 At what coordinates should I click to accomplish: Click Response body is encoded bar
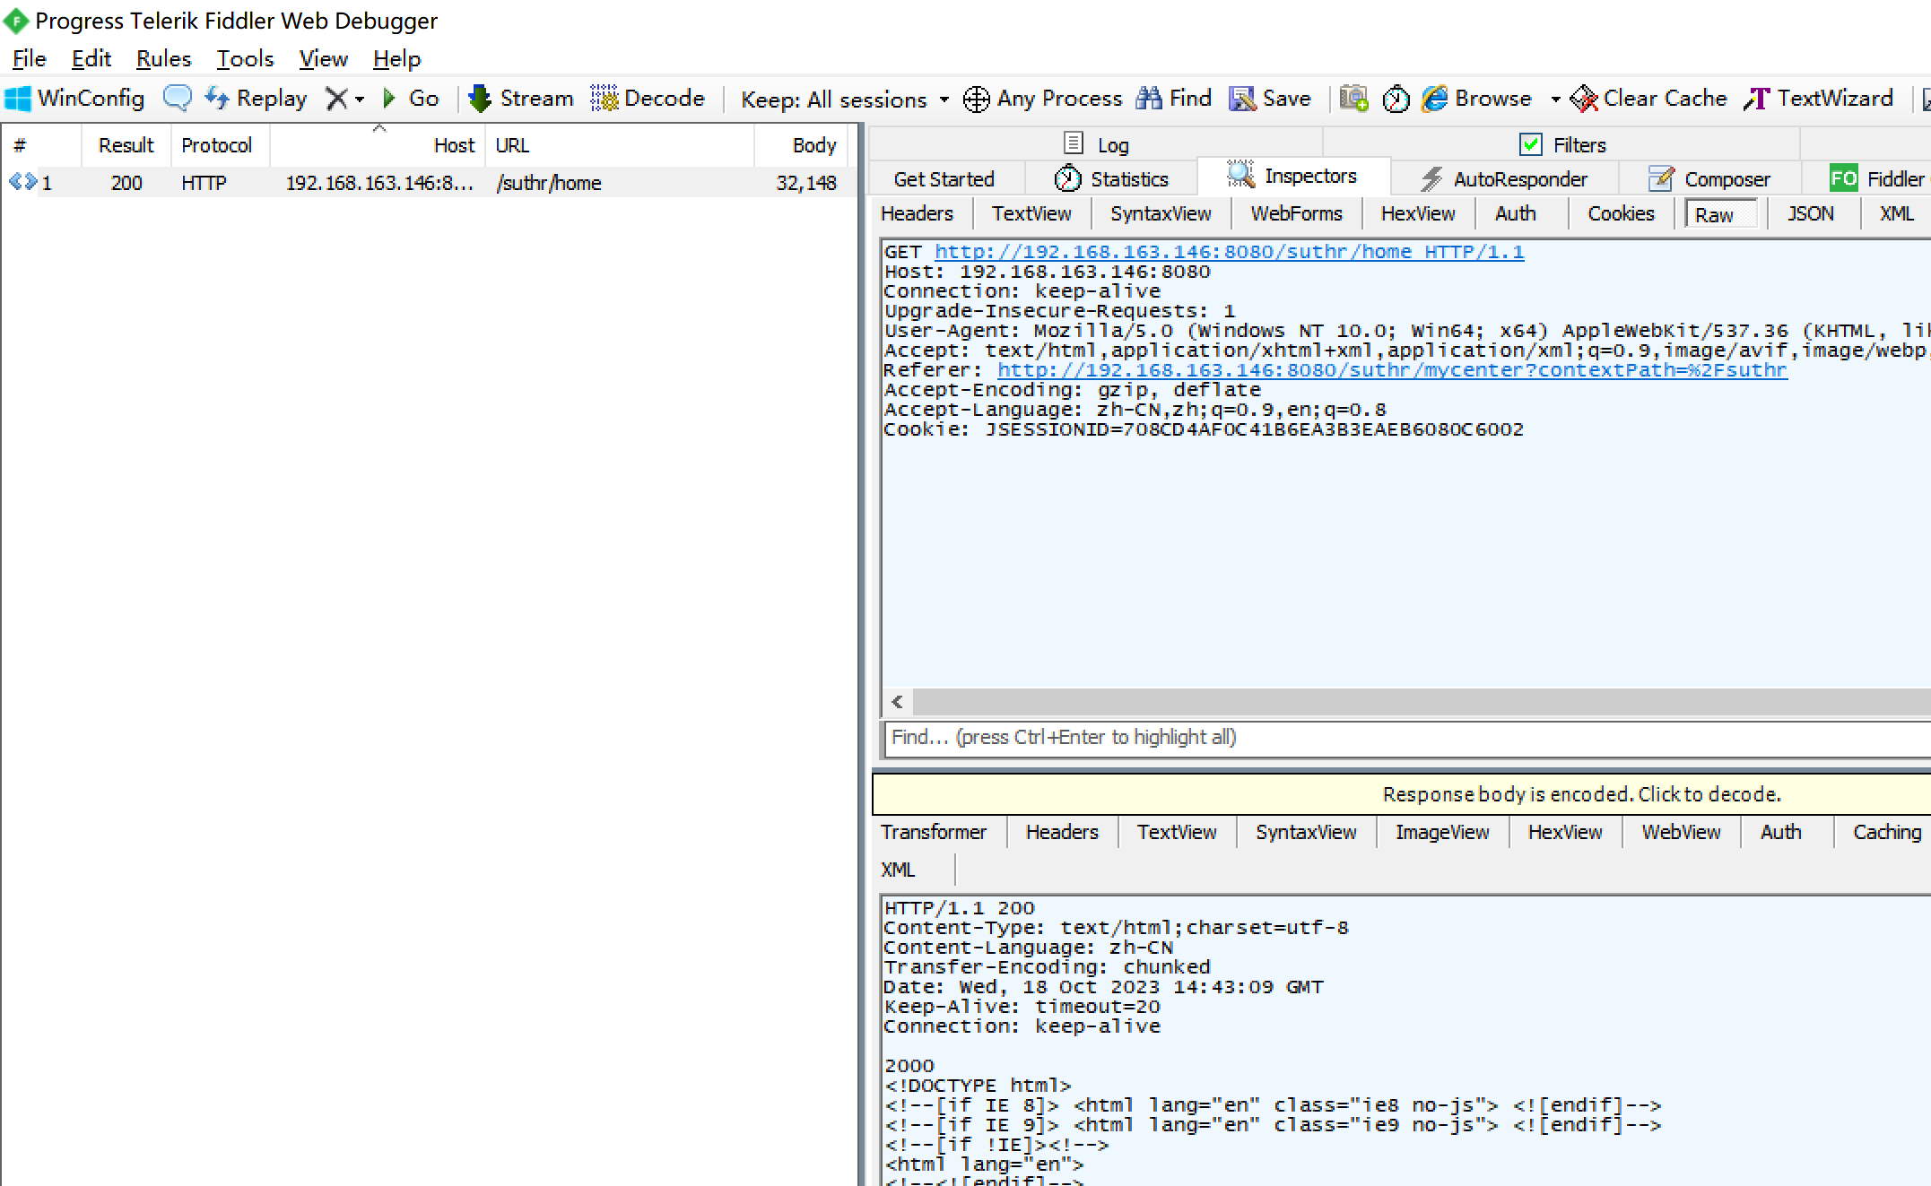click(1402, 794)
